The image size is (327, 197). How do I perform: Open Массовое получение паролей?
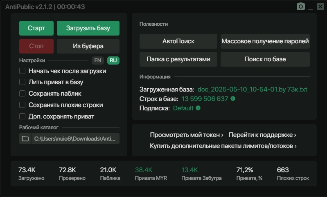pyautogui.click(x=265, y=41)
